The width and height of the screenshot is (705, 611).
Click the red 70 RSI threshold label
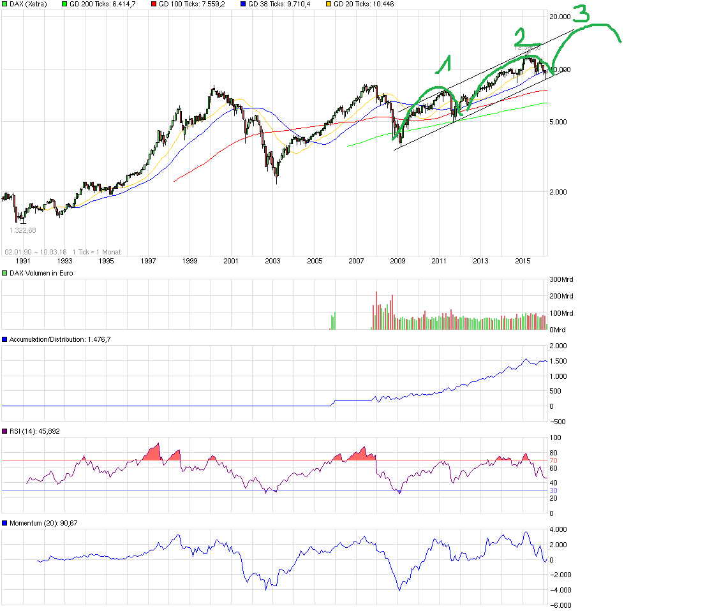pos(554,461)
